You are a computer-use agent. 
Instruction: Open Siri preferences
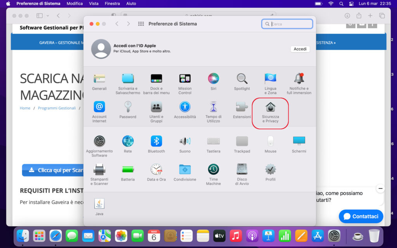[x=214, y=82]
